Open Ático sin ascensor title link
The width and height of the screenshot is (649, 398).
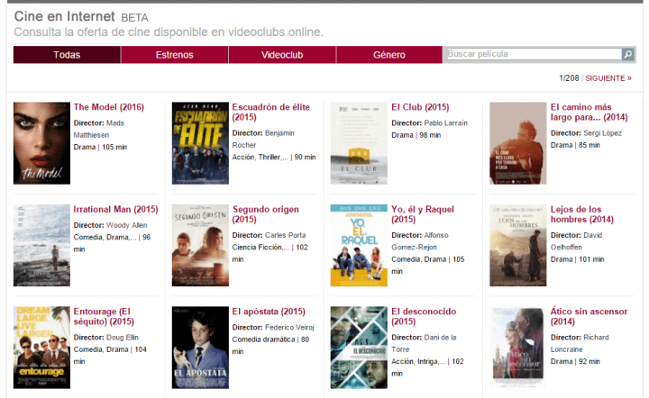(x=589, y=316)
